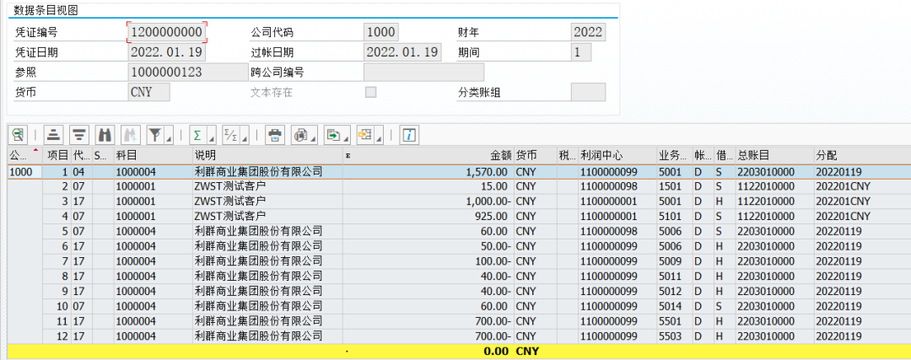Click business area 5012 cell
This screenshot has height=360, width=911.
tap(675, 292)
